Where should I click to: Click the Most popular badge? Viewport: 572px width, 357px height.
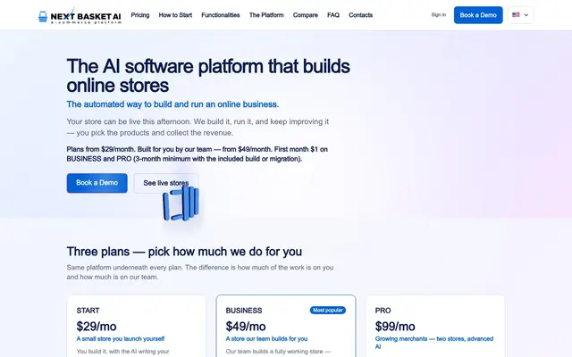point(328,310)
